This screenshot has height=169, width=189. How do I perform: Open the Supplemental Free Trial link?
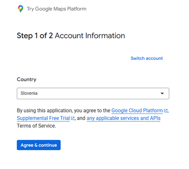point(43,118)
